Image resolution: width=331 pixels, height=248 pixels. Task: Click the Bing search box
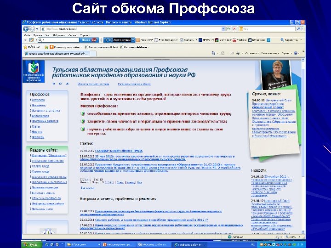click(267, 29)
